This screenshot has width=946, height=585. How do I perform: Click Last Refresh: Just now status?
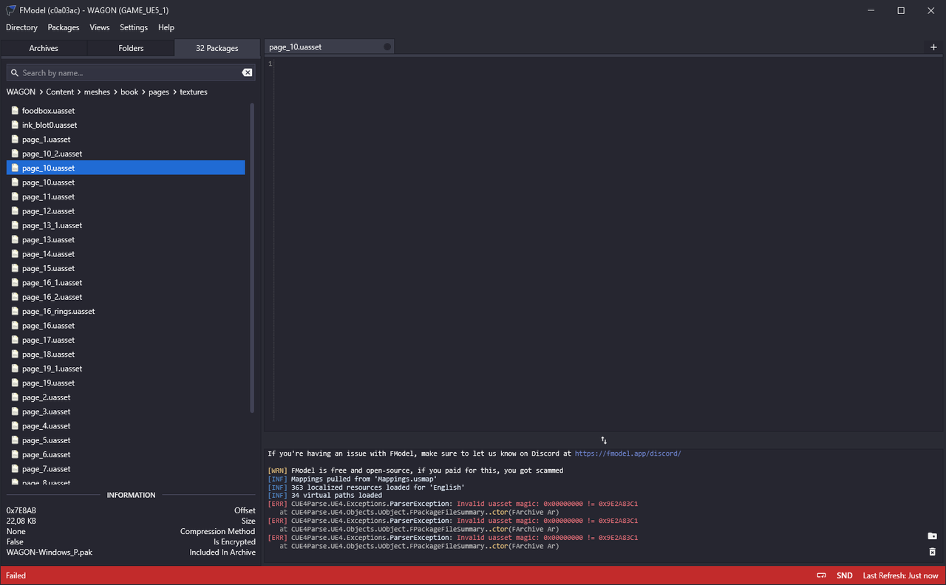click(900, 575)
